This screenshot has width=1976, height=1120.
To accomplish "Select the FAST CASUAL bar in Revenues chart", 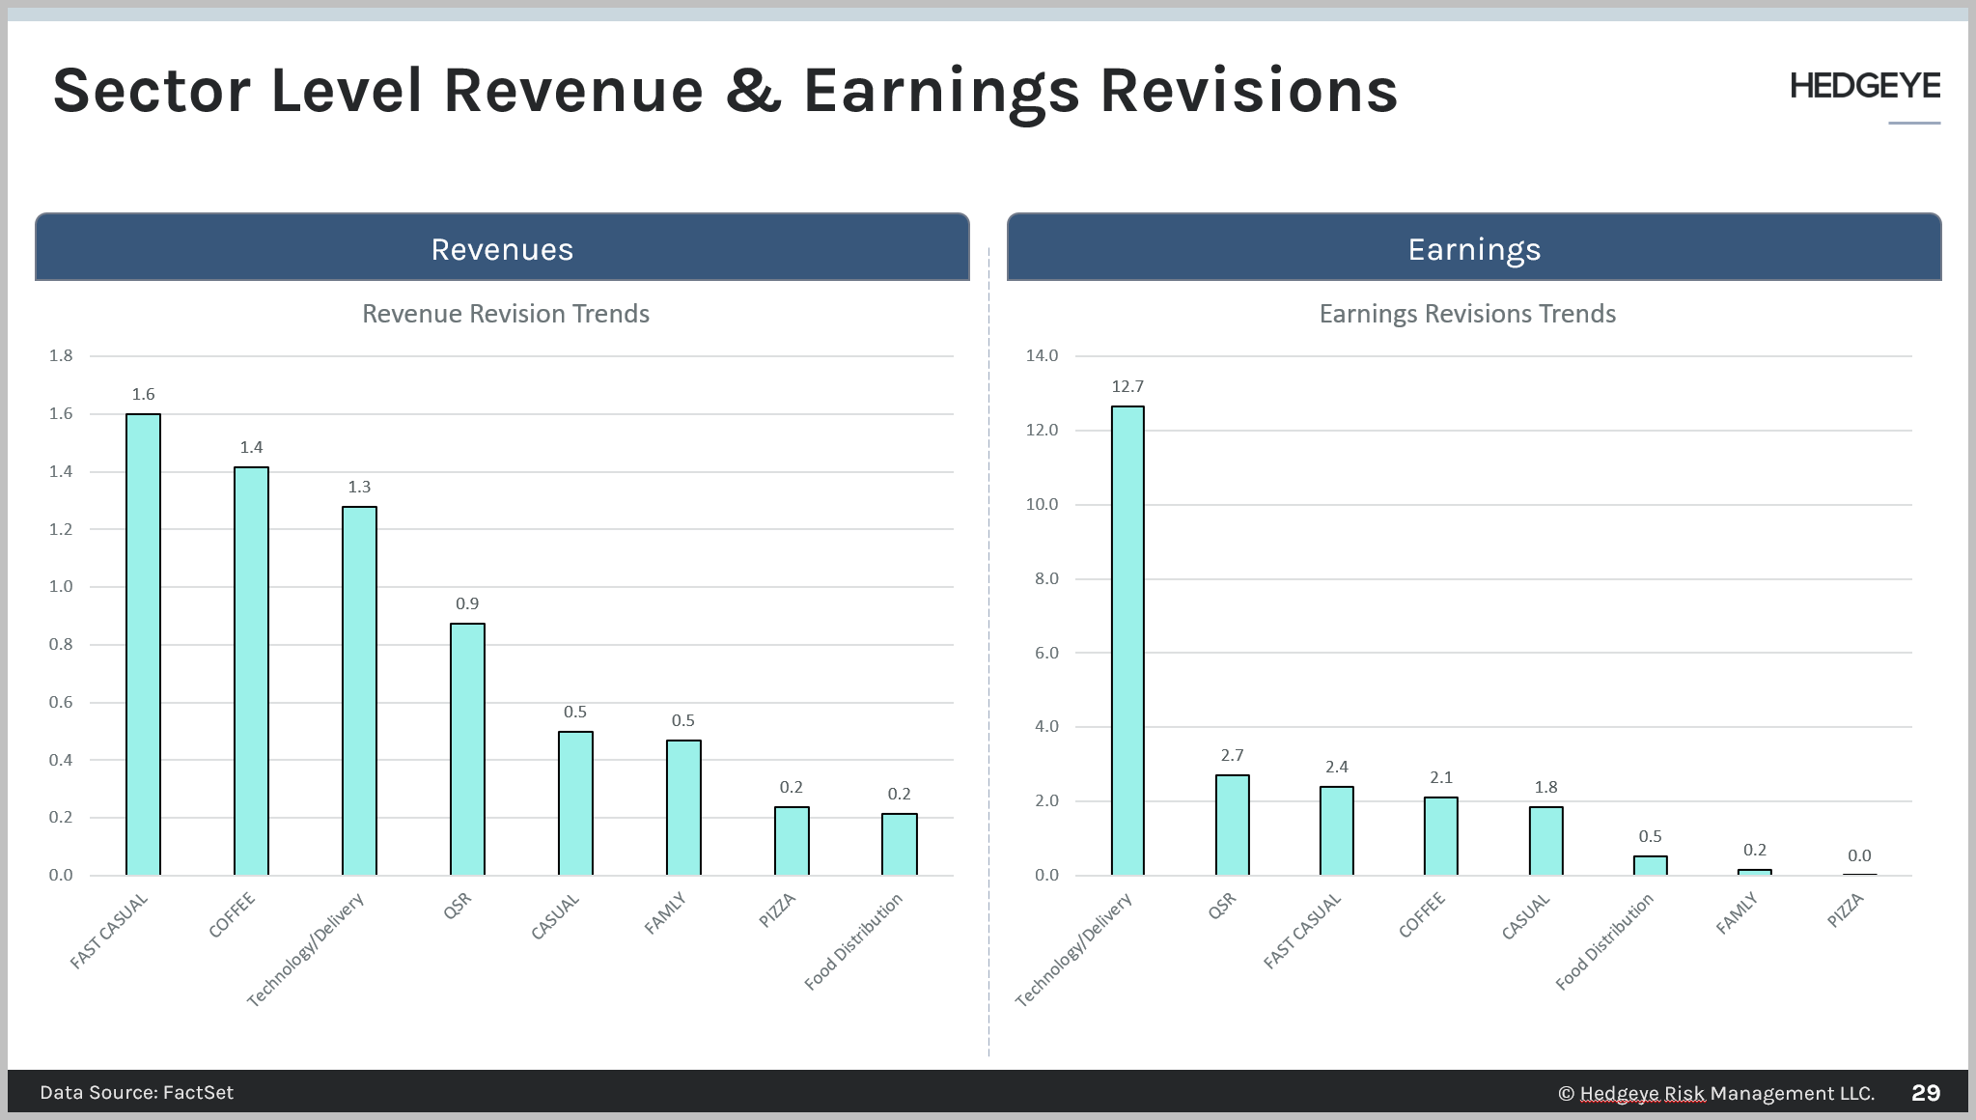I will pos(142,637).
